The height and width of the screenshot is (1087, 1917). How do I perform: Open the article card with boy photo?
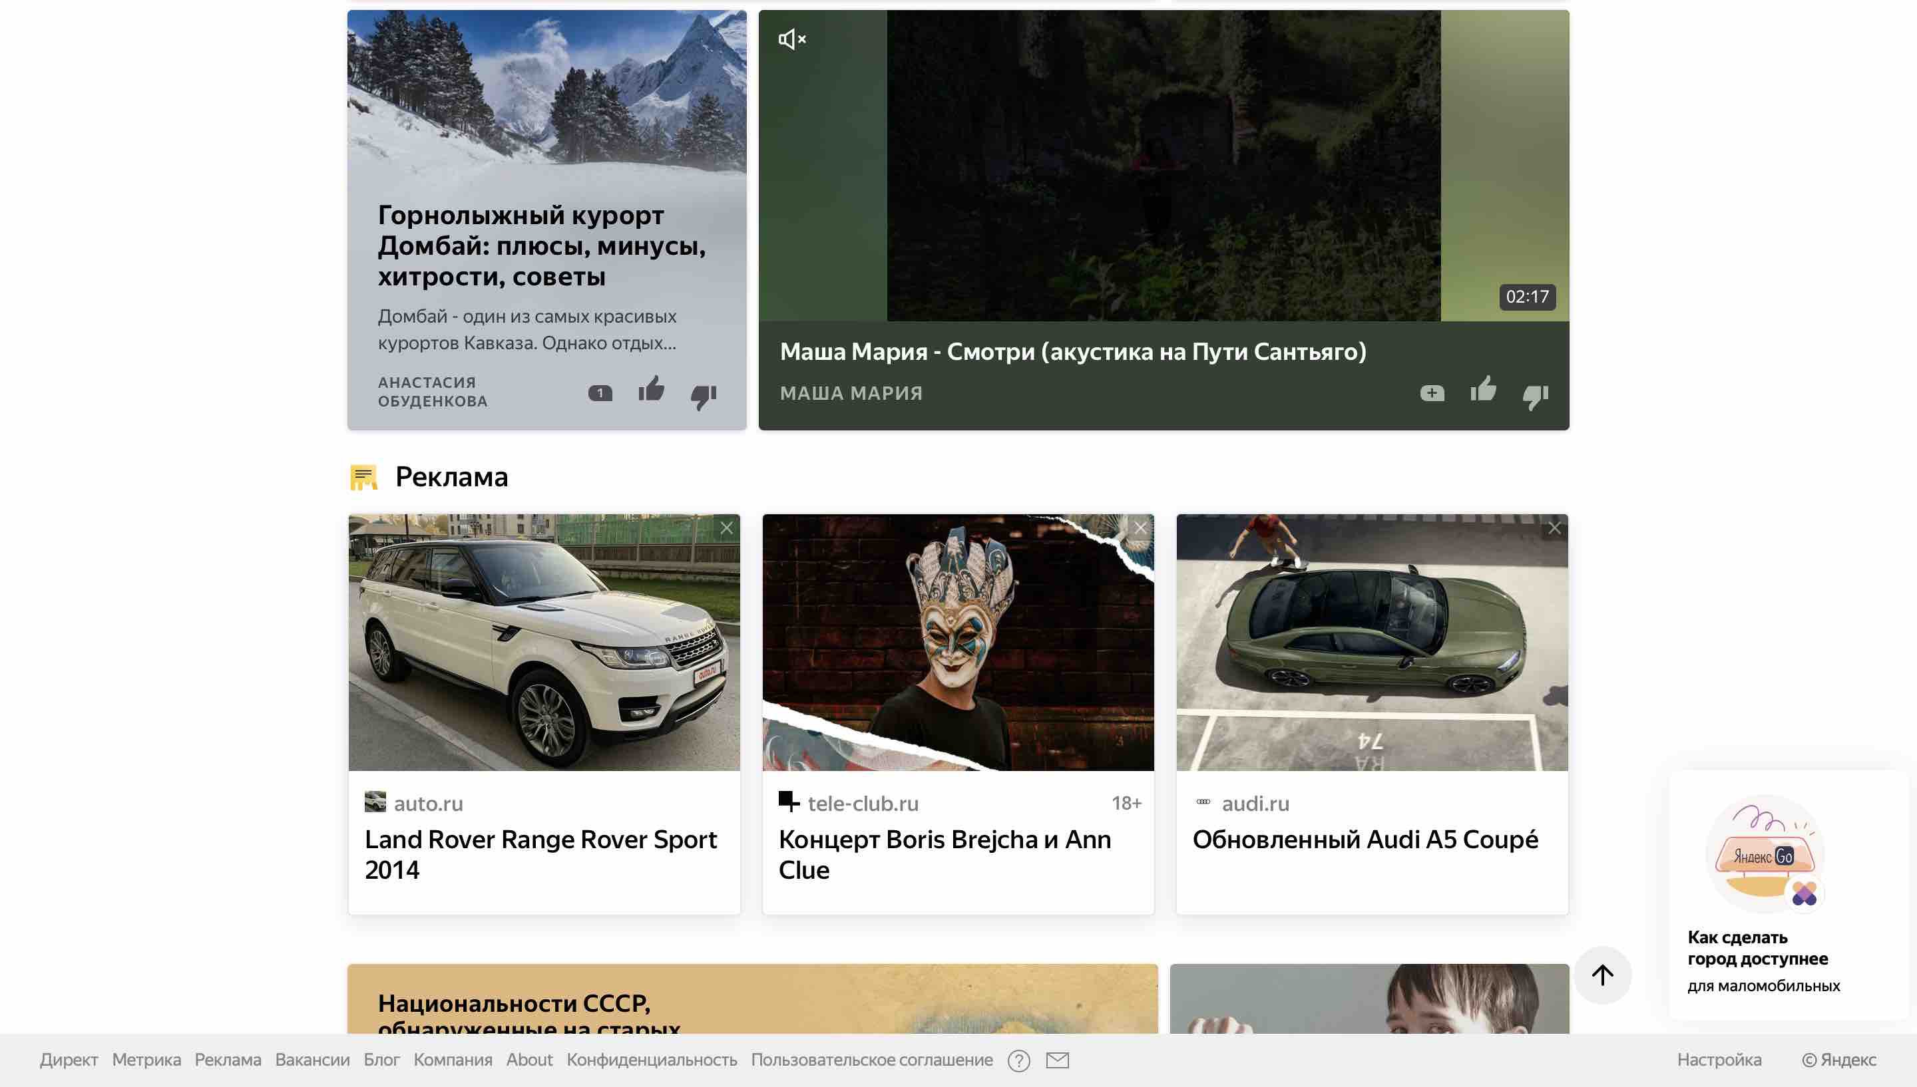(1370, 999)
